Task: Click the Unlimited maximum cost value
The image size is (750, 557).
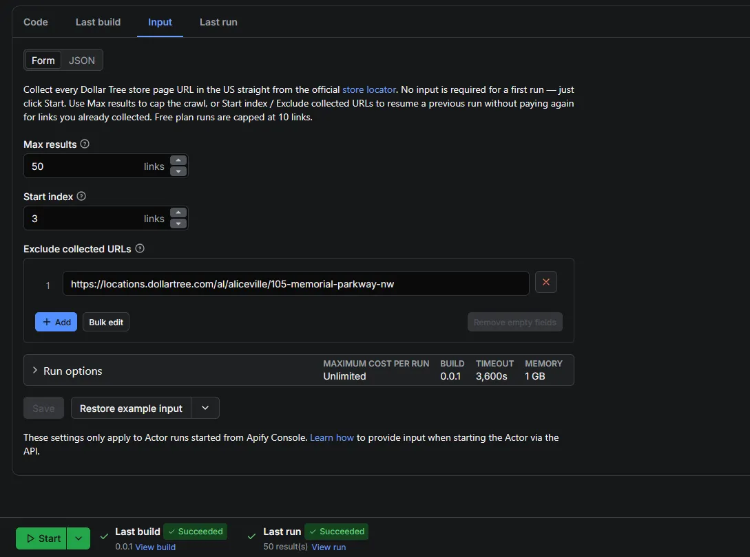Action: pos(344,376)
